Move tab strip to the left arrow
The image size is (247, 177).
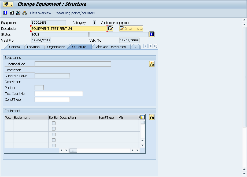tap(146, 46)
